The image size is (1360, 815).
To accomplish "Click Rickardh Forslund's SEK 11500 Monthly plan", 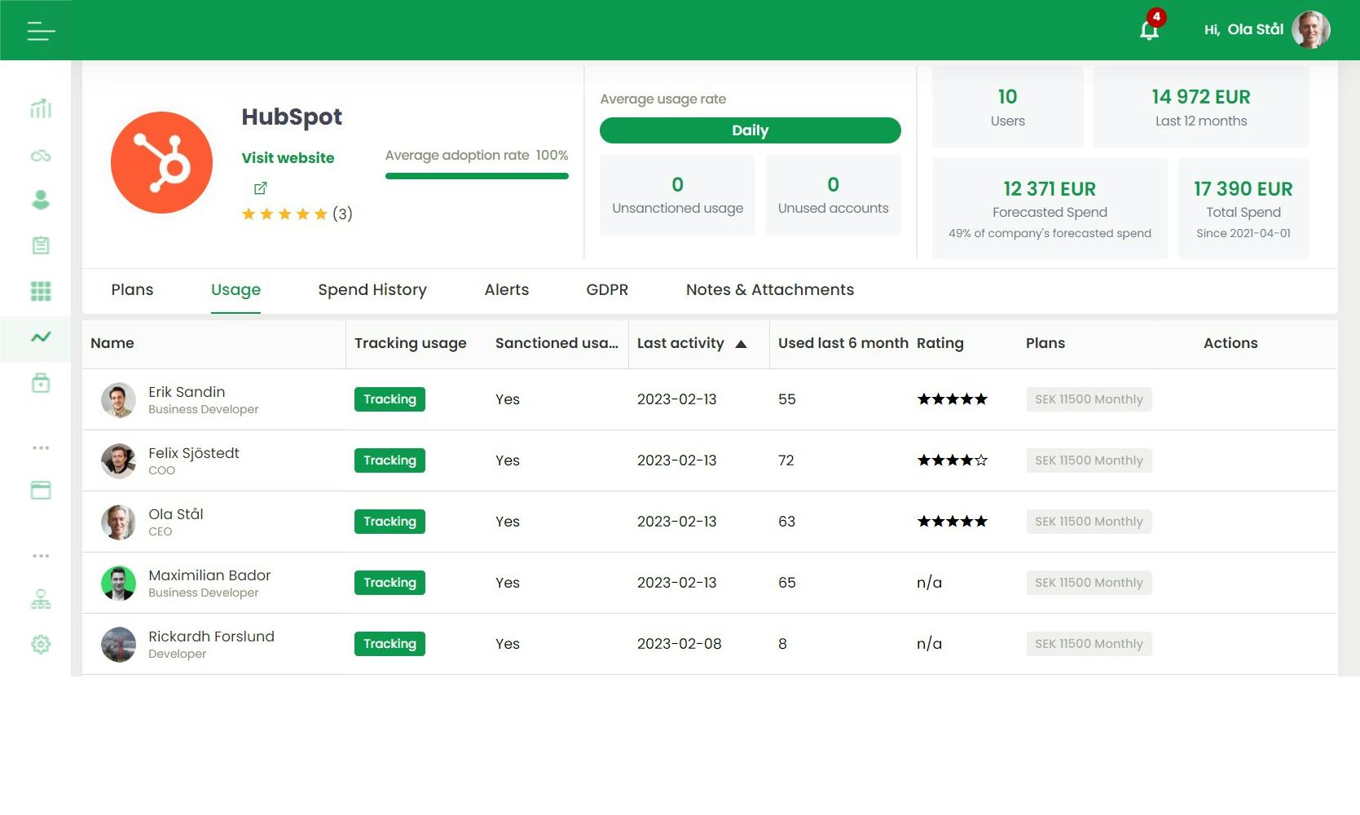I will 1089,644.
